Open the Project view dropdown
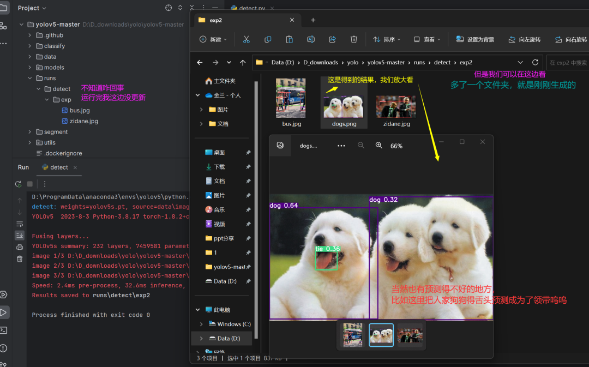Screen dimensions: 589x367 point(32,8)
